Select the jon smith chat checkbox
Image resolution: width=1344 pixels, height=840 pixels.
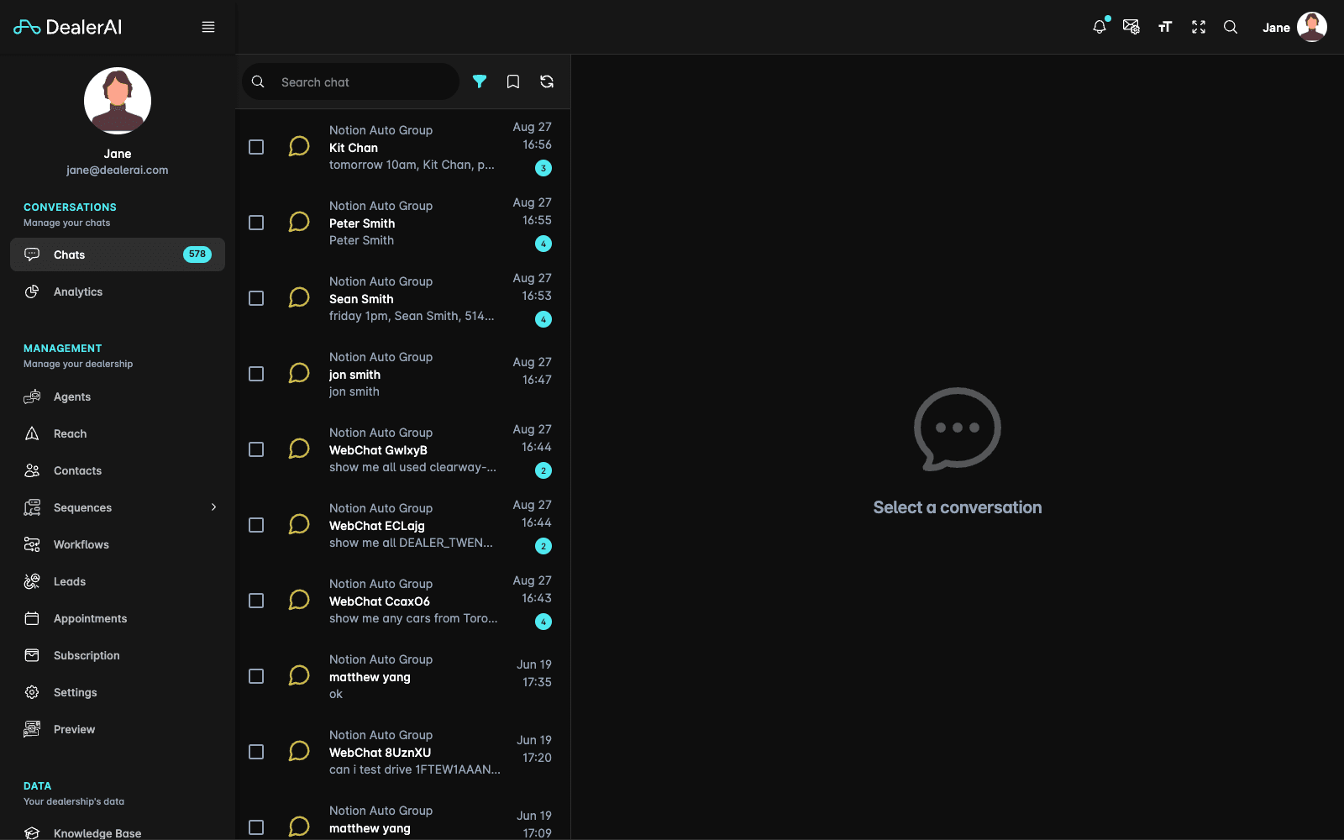tap(256, 374)
